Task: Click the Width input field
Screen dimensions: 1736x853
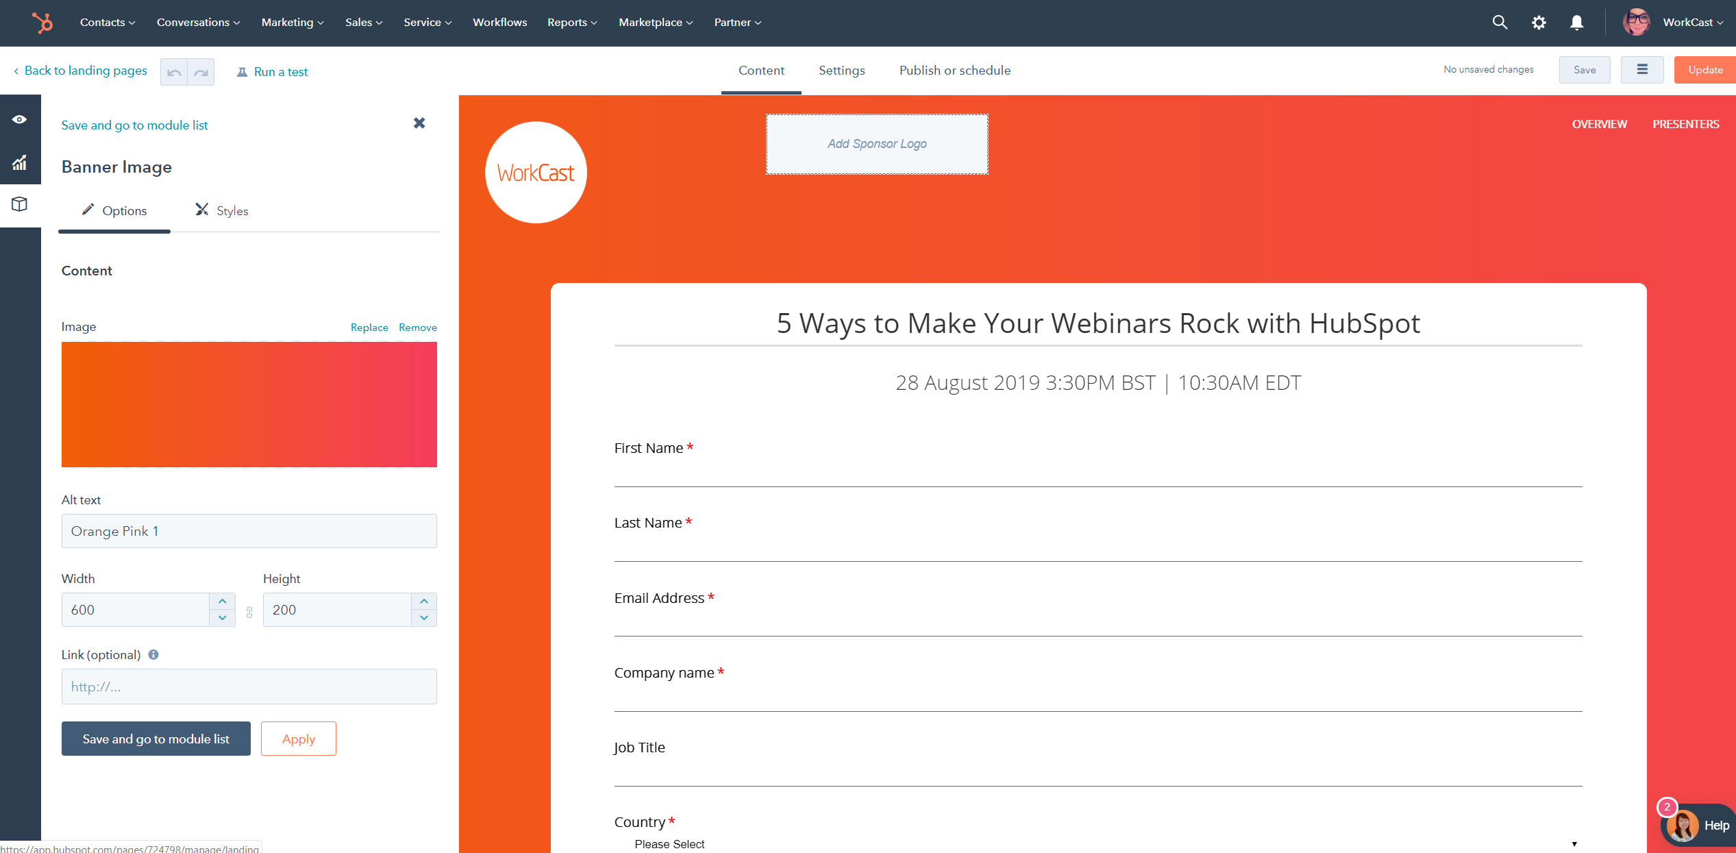Action: coord(136,610)
